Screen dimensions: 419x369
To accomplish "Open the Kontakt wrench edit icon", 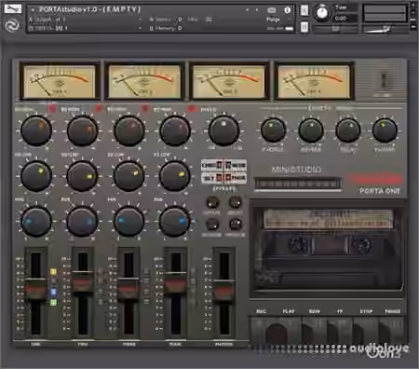I will (13, 8).
